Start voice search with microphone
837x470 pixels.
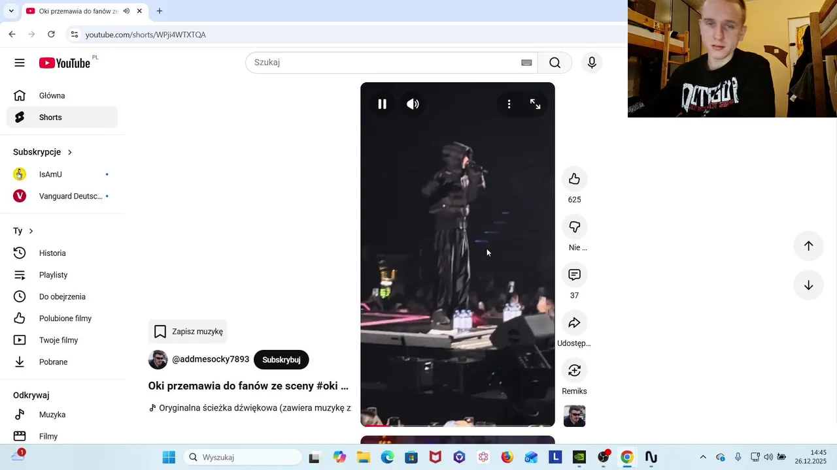pyautogui.click(x=592, y=63)
